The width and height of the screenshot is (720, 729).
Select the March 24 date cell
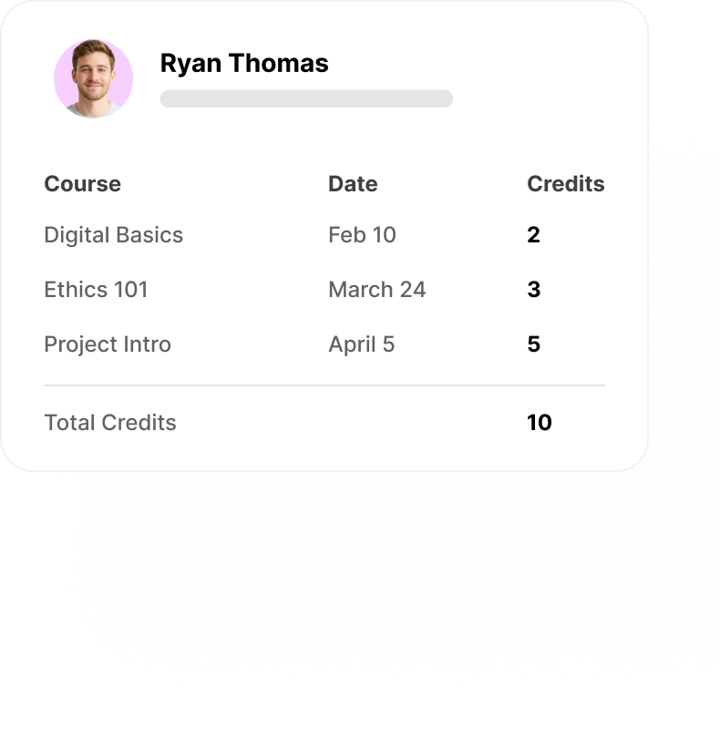[x=376, y=290]
